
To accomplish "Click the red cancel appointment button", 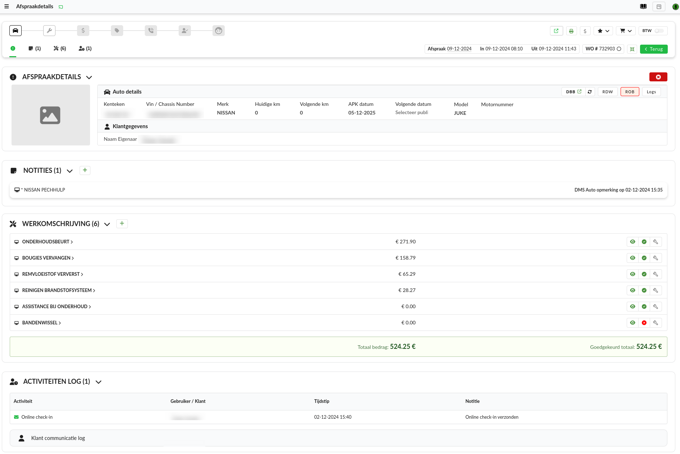I will (658, 77).
